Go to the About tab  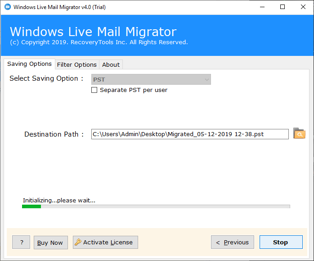111,64
